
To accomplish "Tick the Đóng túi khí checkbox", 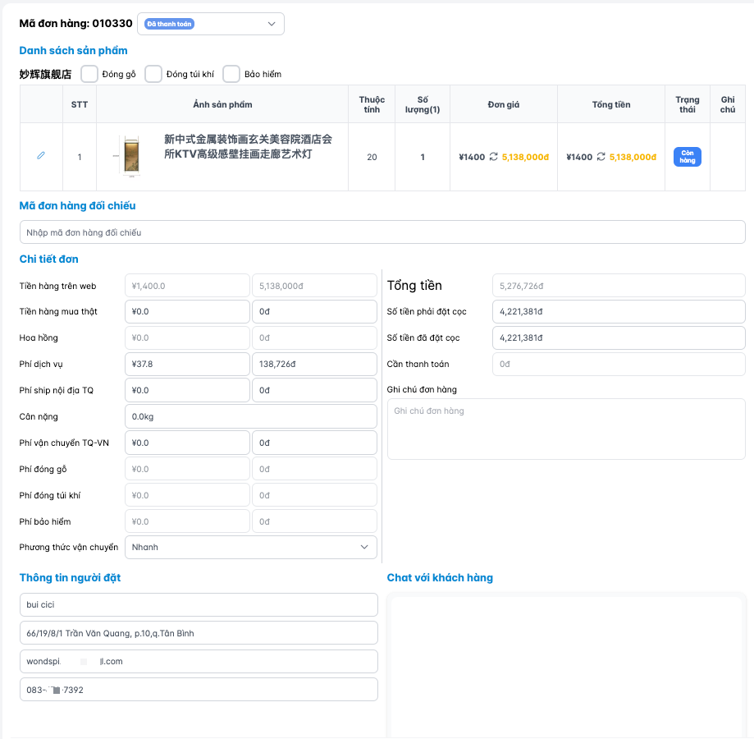I will (x=153, y=74).
